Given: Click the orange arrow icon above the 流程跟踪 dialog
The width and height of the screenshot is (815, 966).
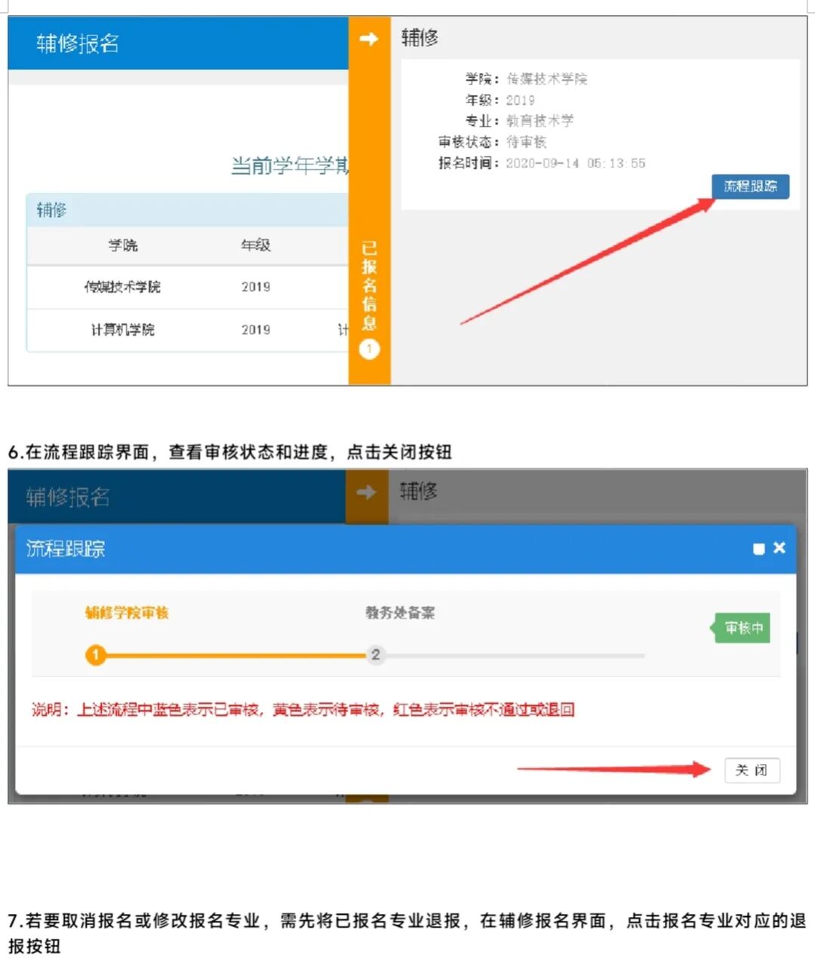Looking at the screenshot, I should pyautogui.click(x=365, y=493).
